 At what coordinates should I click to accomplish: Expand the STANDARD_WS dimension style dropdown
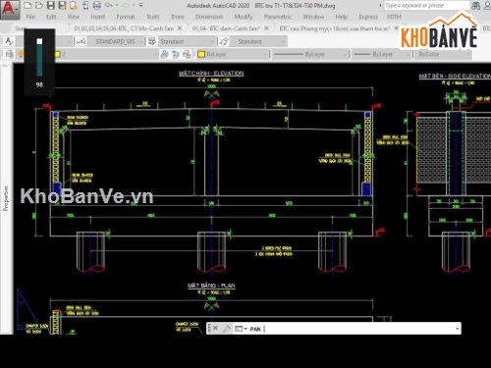pyautogui.click(x=116, y=41)
